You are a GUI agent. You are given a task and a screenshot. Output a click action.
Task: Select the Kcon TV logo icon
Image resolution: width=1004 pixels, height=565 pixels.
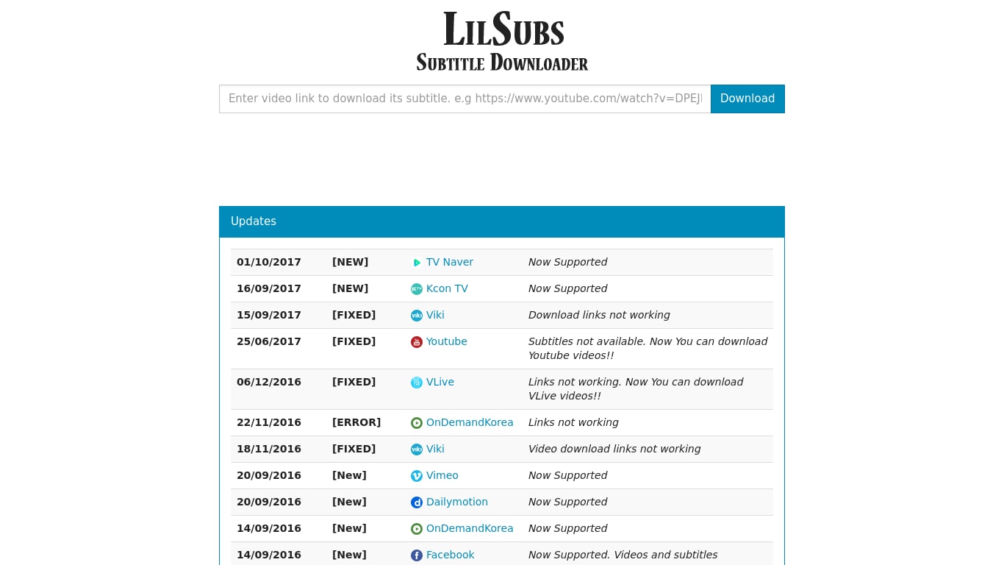tap(417, 288)
